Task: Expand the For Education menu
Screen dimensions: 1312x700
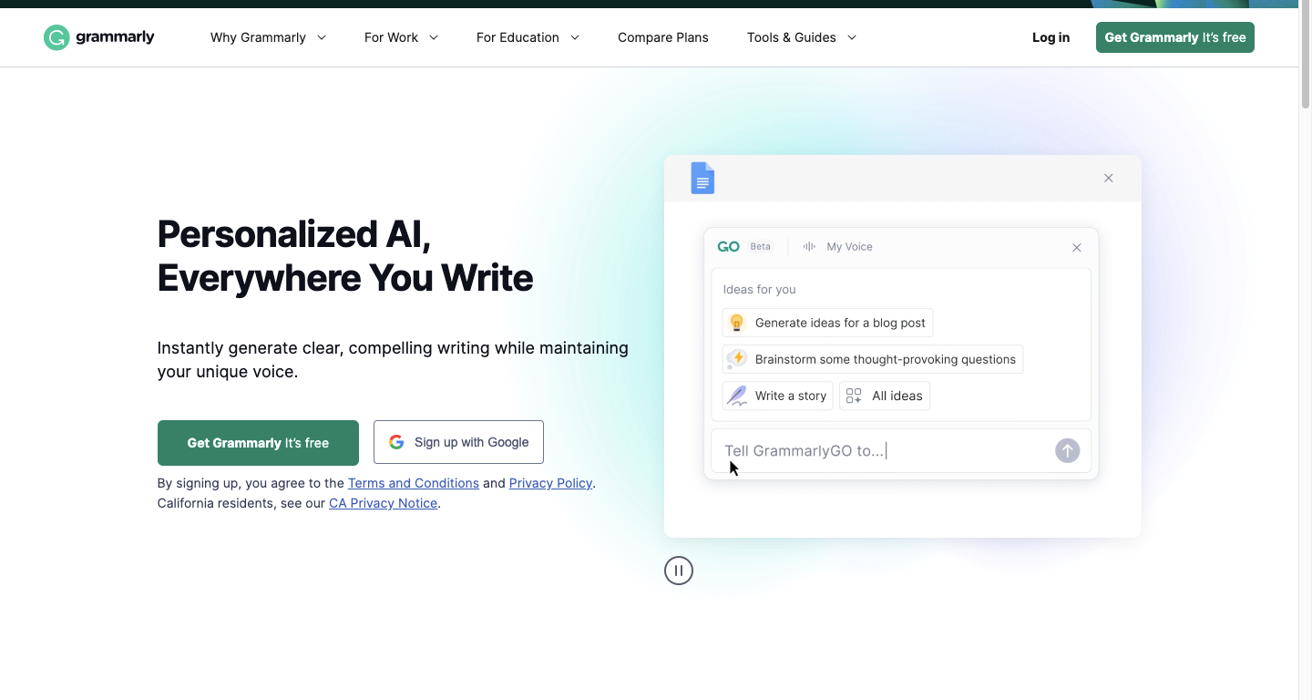Action: (528, 37)
